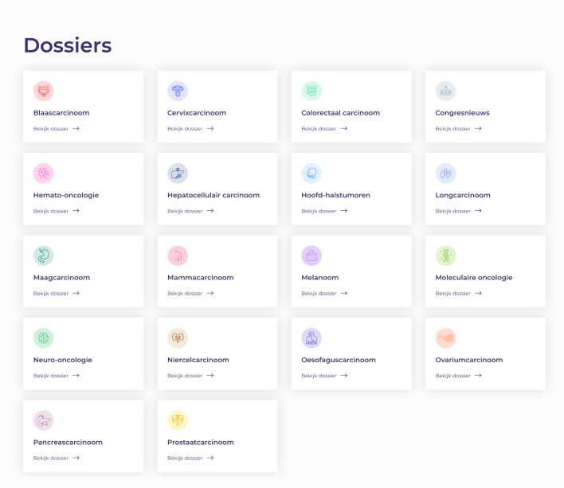
Task: Select the Blaascarcinoom card title
Action: 61,113
